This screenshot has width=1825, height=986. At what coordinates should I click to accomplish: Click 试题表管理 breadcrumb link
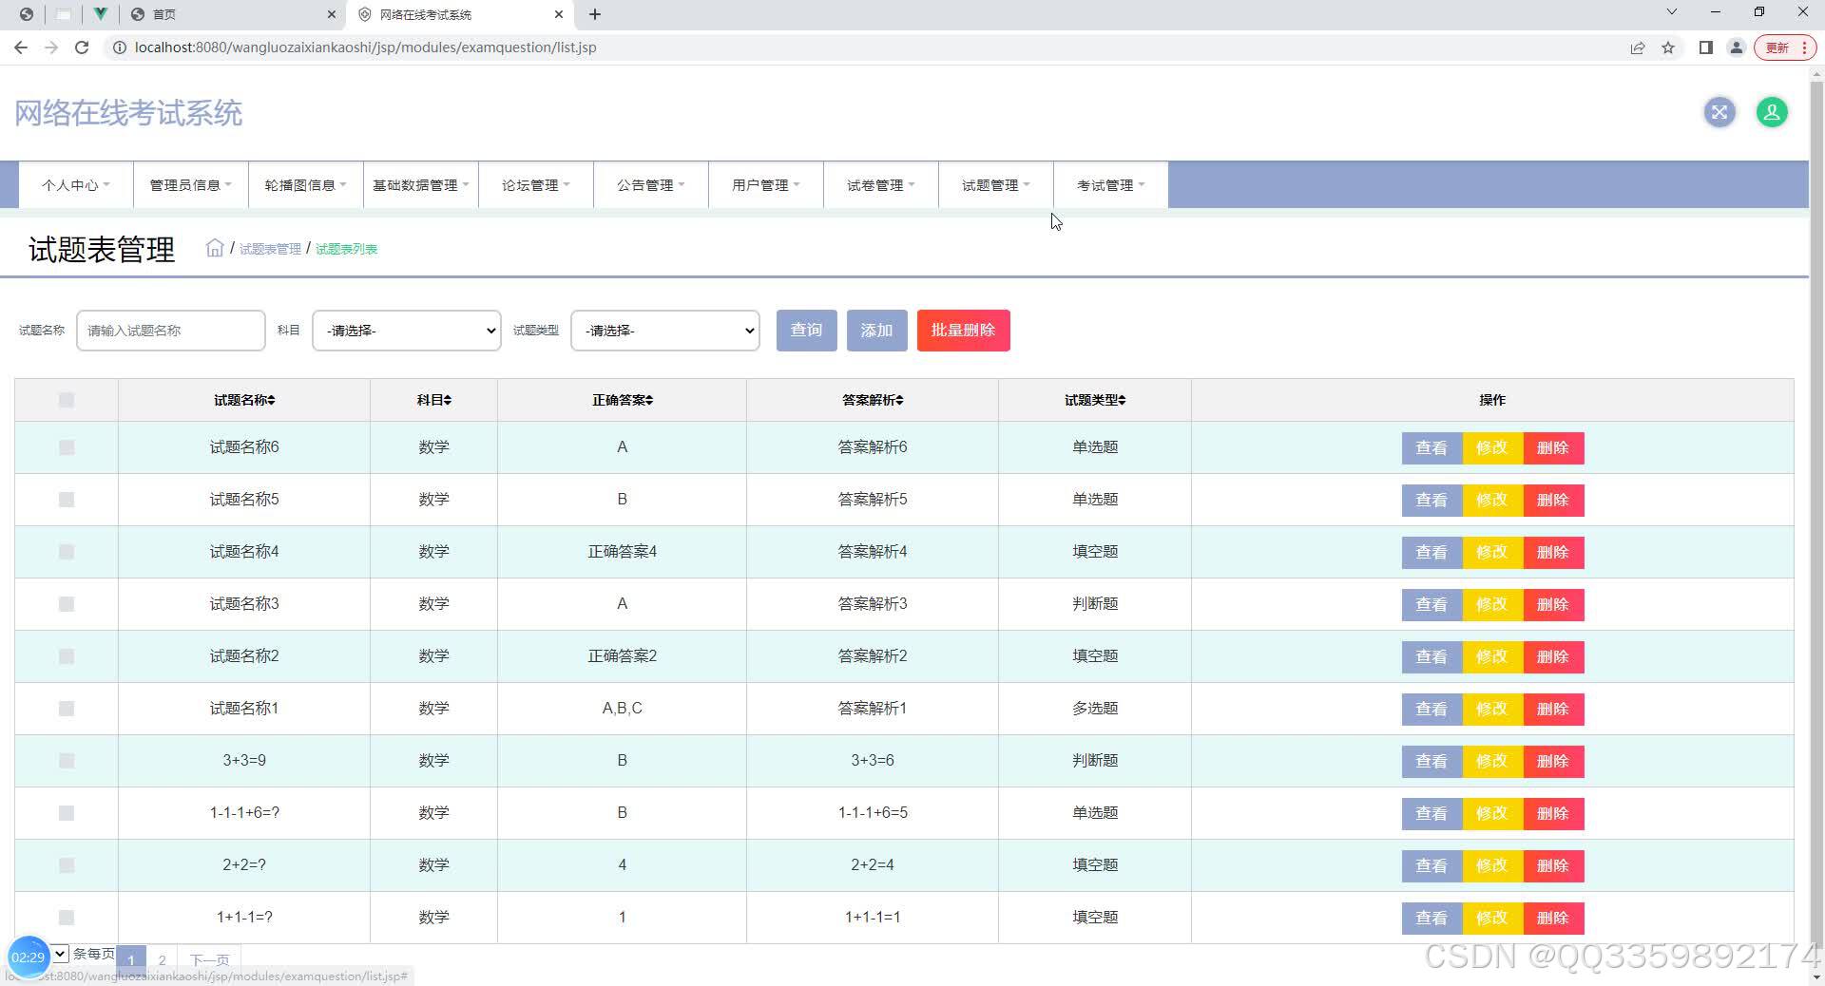coord(270,249)
